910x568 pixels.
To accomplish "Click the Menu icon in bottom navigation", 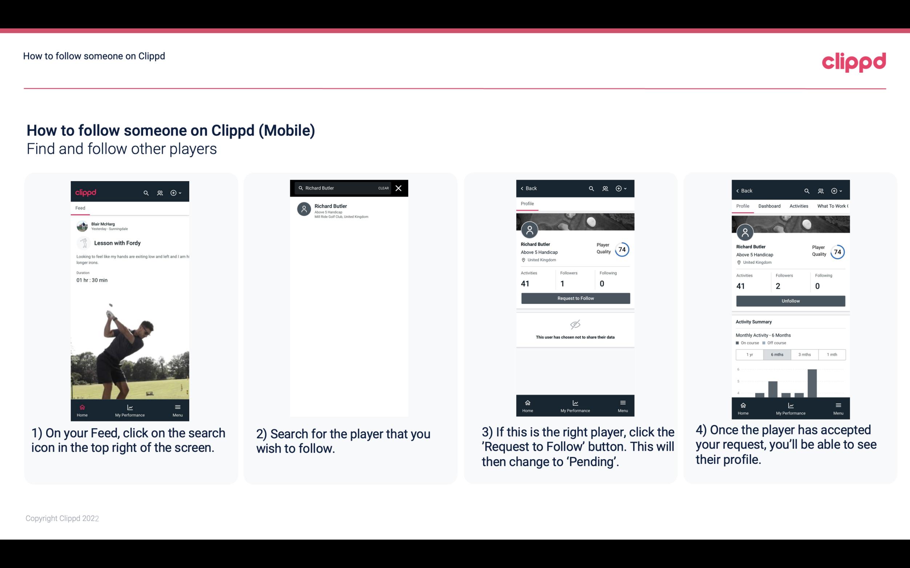I will (x=178, y=407).
